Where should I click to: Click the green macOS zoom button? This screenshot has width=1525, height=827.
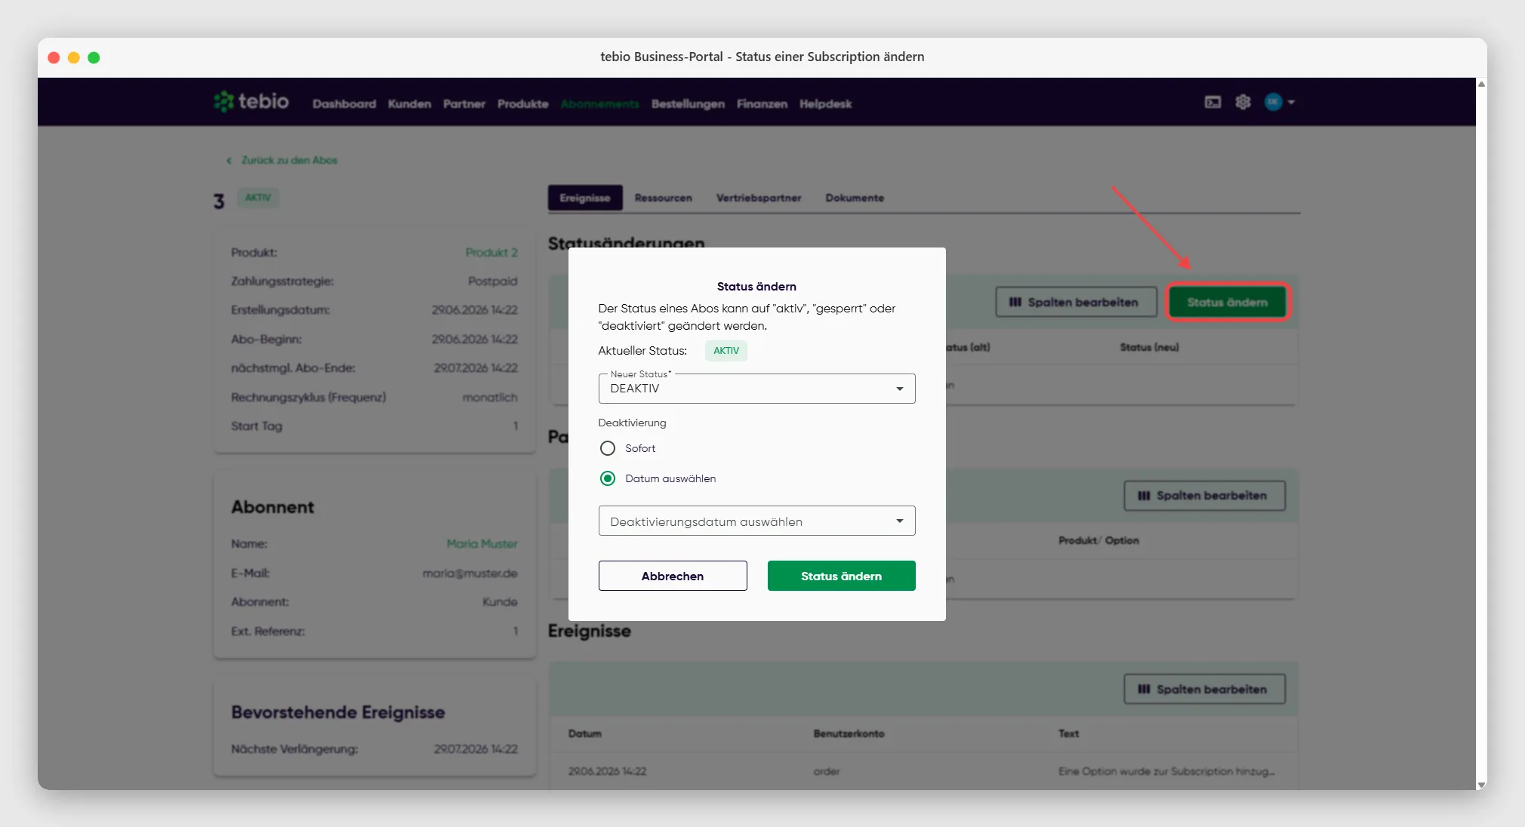(x=94, y=57)
